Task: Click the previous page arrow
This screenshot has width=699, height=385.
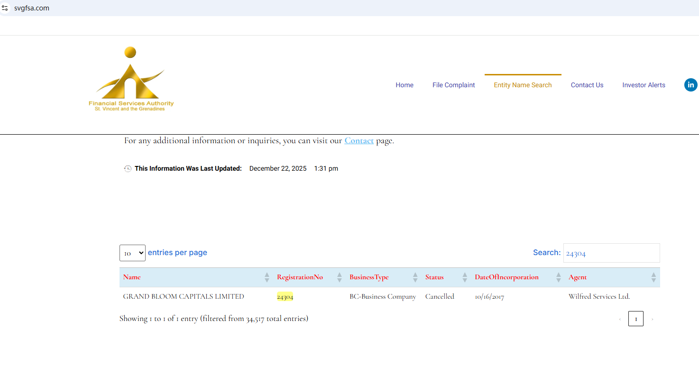Action: click(x=620, y=319)
